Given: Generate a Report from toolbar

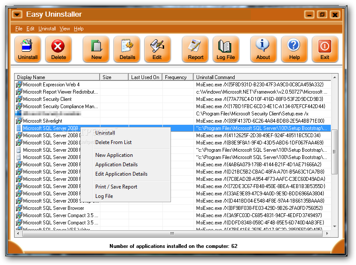Looking at the screenshot, I should (195, 49).
